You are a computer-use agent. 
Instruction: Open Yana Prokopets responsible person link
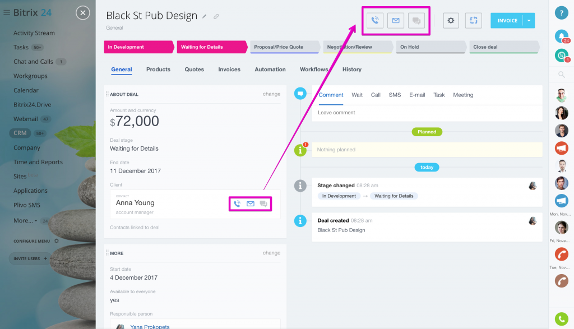(x=150, y=326)
